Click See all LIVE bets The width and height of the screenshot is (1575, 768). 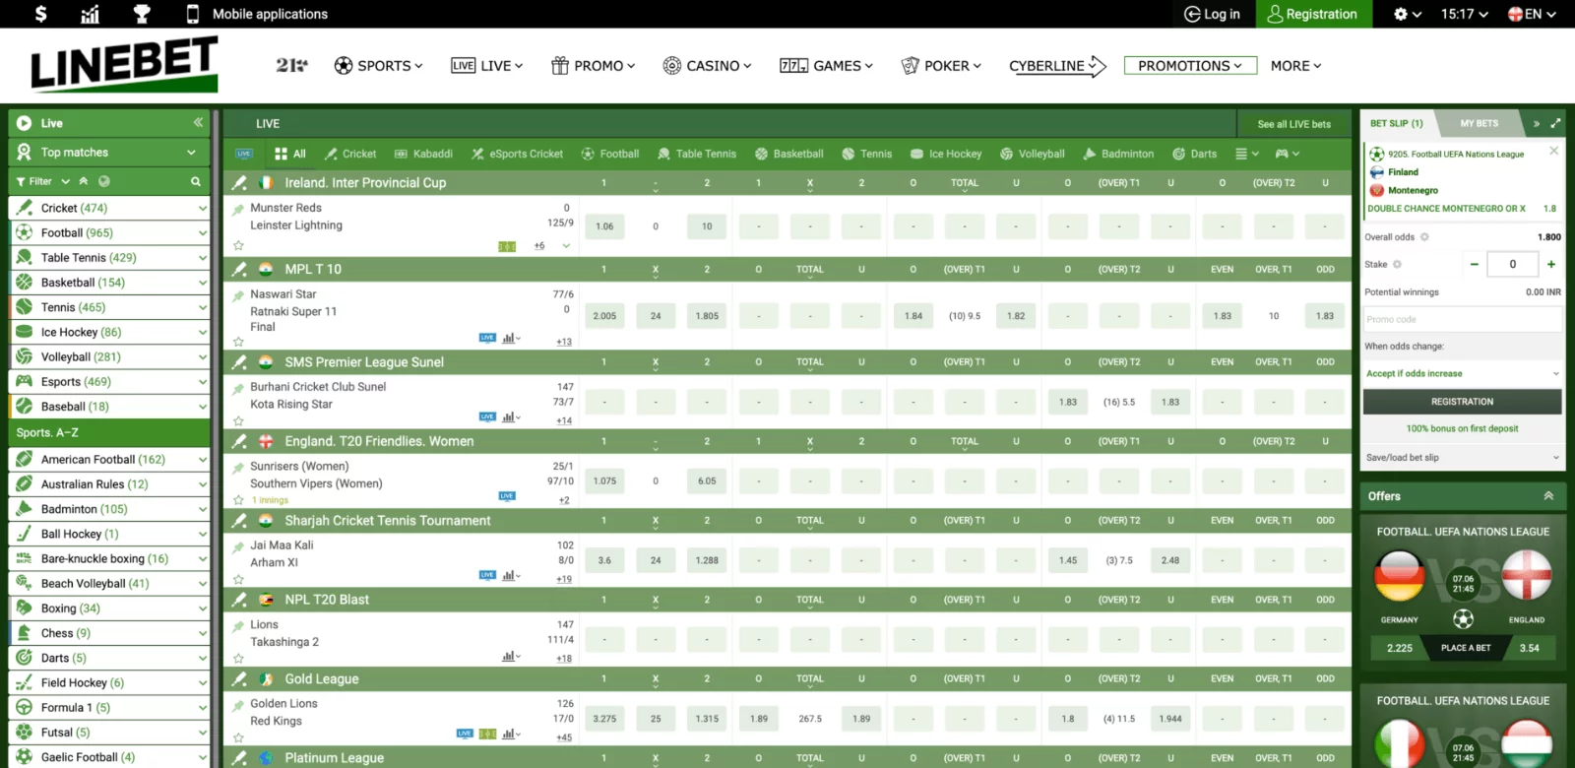(1293, 124)
